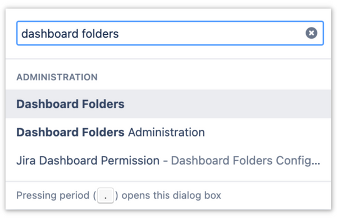This screenshot has height=219, width=337.
Task: Place cursor after 'folders' in search box
Action: pyautogui.click(x=119, y=34)
